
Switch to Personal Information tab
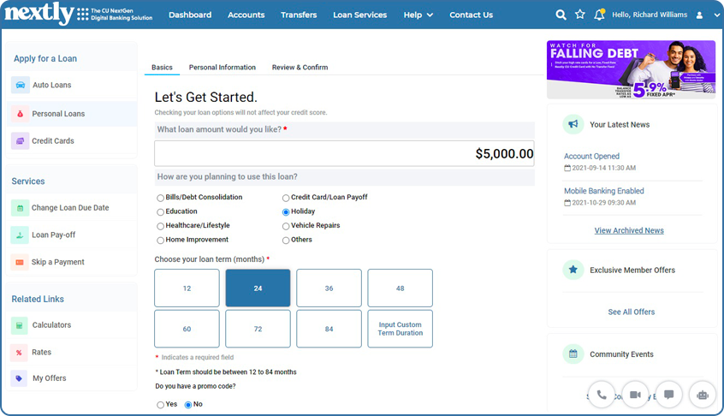tap(223, 68)
